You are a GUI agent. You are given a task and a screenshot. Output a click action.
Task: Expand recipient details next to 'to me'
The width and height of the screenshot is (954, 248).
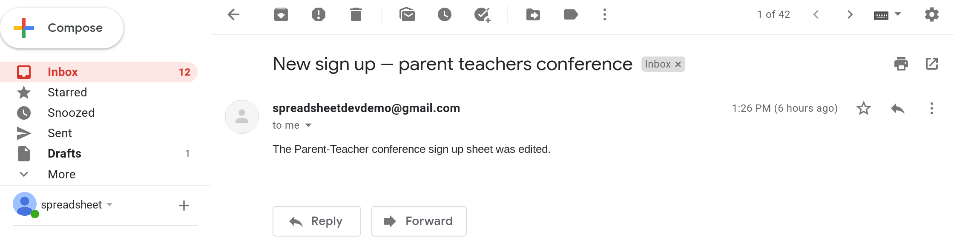308,125
